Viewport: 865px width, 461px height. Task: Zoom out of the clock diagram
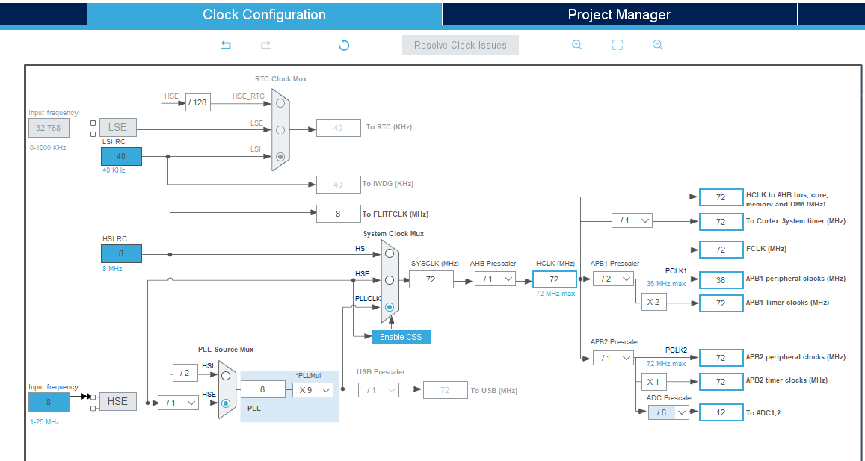click(x=658, y=46)
